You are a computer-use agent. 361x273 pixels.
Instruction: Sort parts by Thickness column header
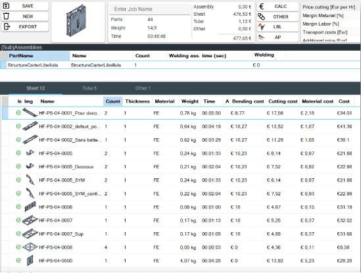(137, 101)
